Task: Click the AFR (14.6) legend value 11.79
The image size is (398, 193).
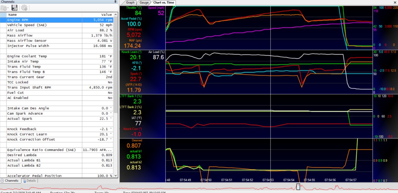Action: tap(134, 90)
